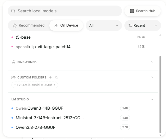Click the scroll down arrow
The image size is (166, 139).
(160, 135)
